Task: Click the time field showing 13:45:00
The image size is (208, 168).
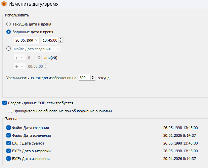Action: point(49,40)
